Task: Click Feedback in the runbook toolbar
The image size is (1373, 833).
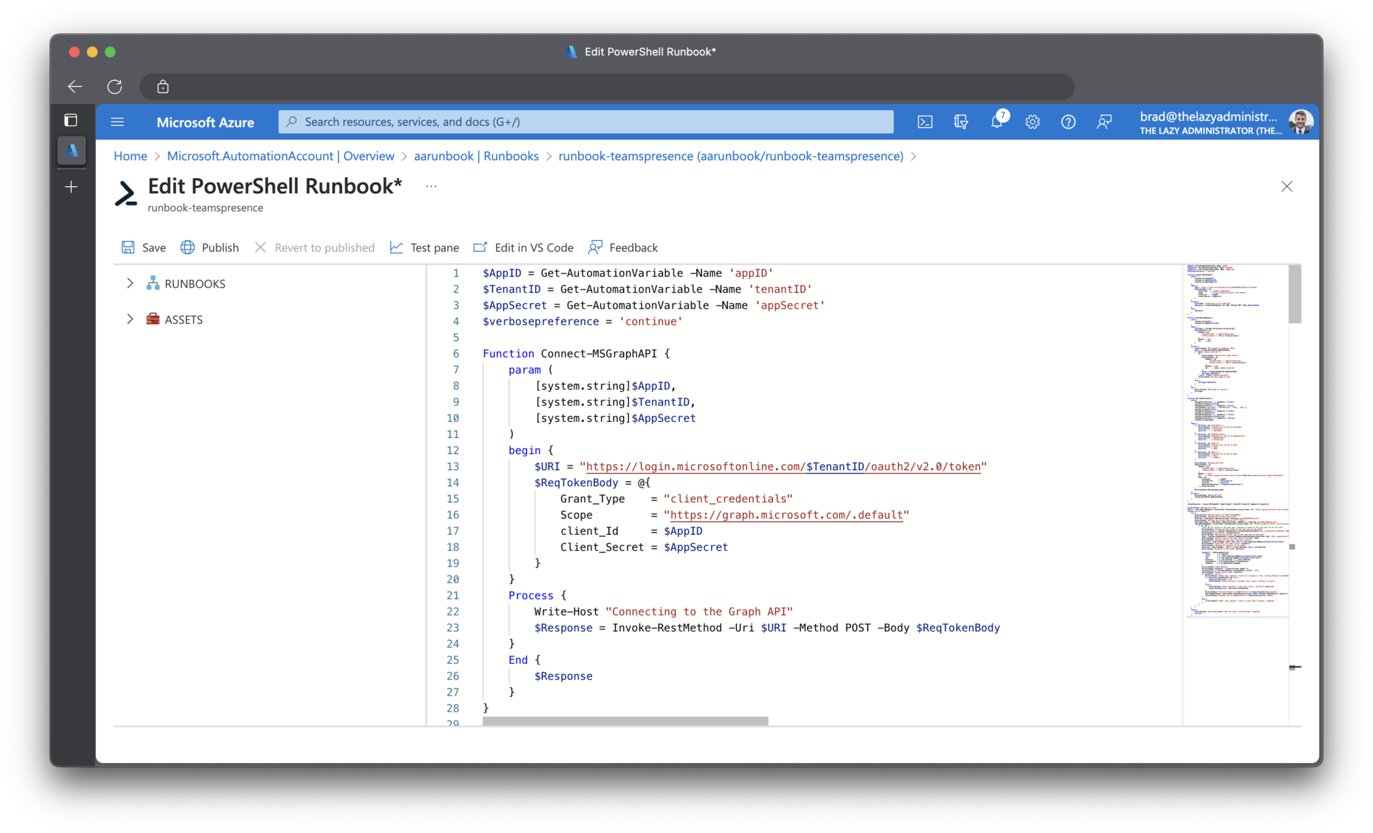Action: click(x=623, y=247)
